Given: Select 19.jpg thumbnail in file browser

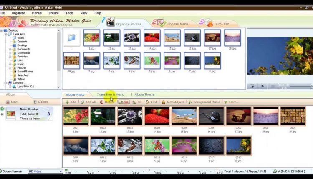Looking at the screenshot, I should click(72, 61).
